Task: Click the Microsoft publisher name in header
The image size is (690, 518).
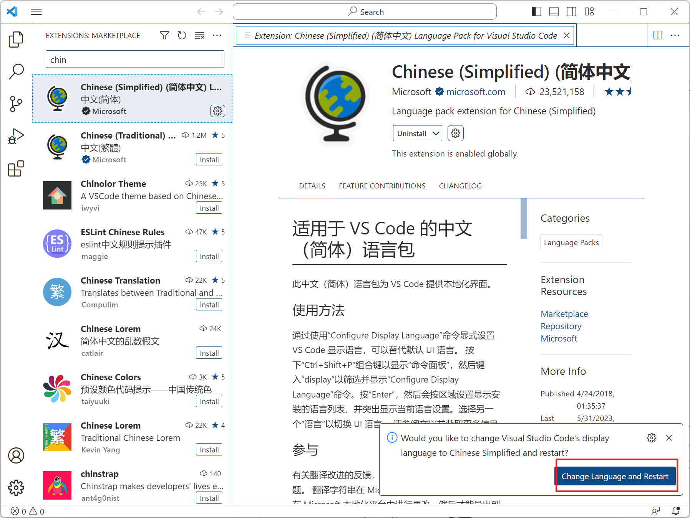Action: (411, 92)
